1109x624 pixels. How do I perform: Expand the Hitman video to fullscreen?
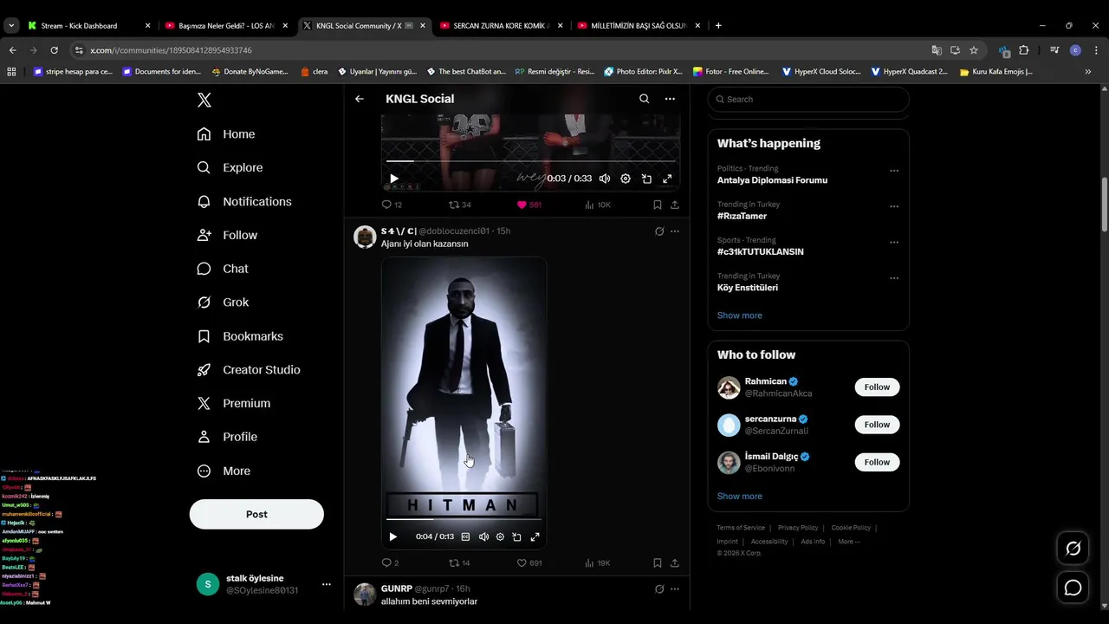(x=535, y=536)
